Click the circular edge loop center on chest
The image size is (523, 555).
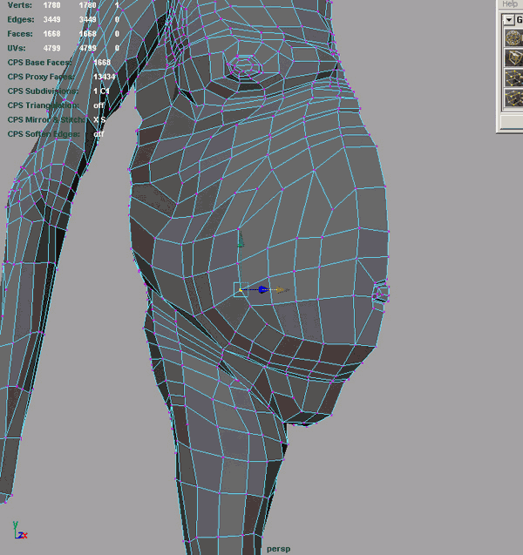coord(243,64)
